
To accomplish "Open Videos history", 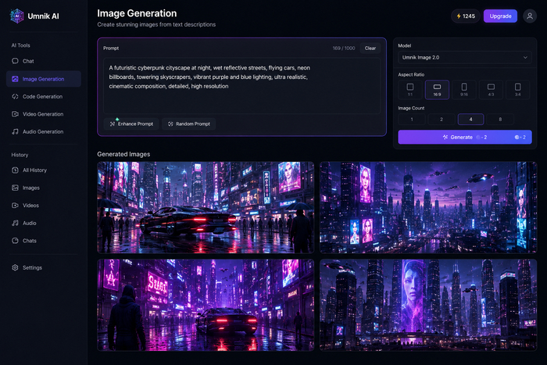I will pyautogui.click(x=44, y=206).
